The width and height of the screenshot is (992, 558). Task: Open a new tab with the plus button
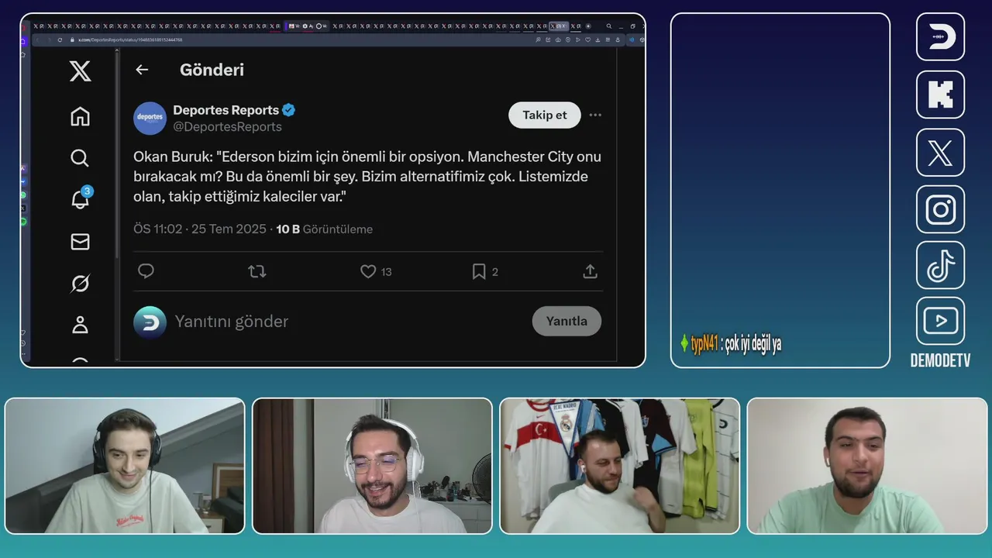coord(588,26)
